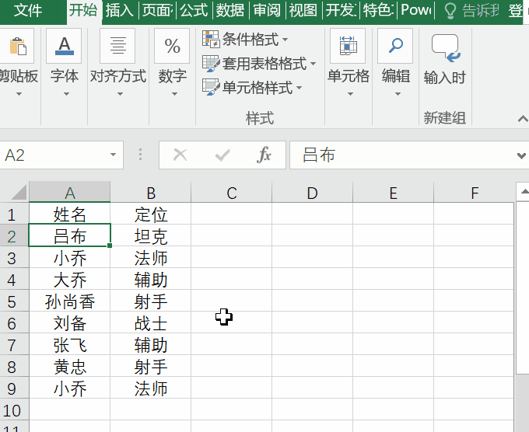
Task: Switch to the 审阅 tab
Action: click(267, 11)
